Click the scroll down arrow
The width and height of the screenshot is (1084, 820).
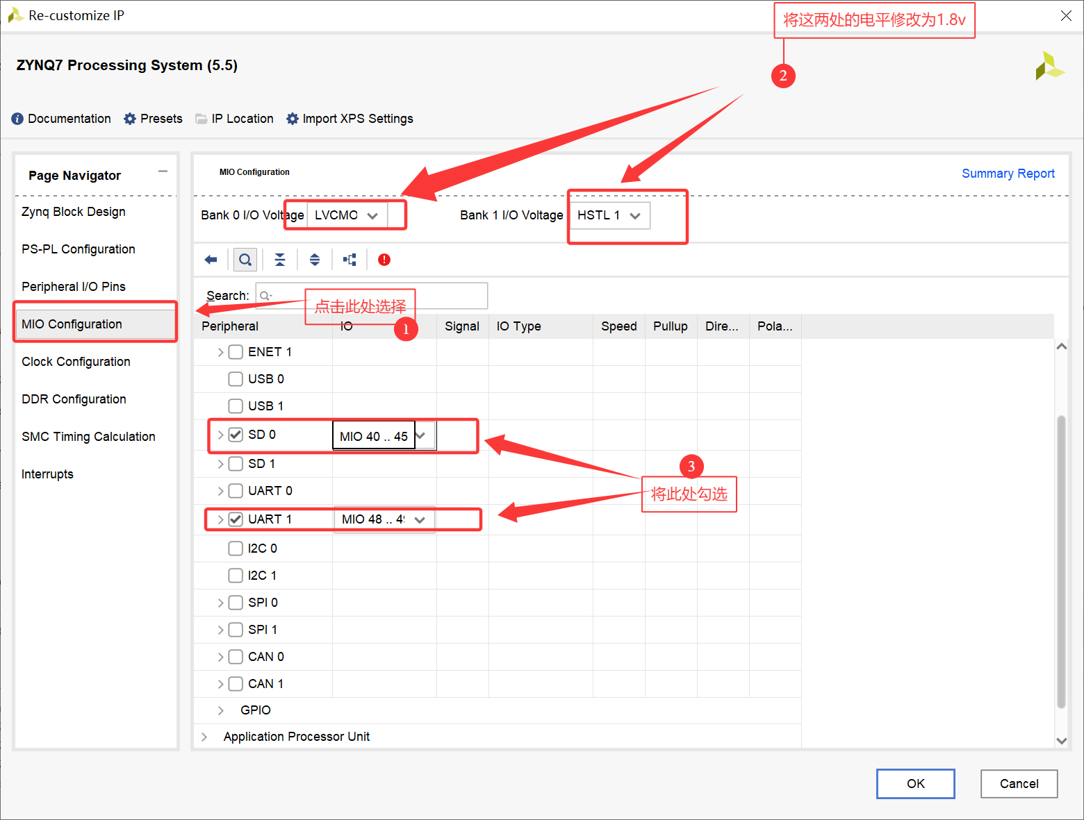1061,741
